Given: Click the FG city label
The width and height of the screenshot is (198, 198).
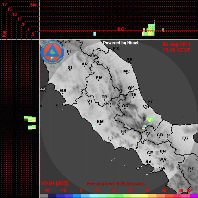Looking at the screenshot, I should tap(185, 138).
